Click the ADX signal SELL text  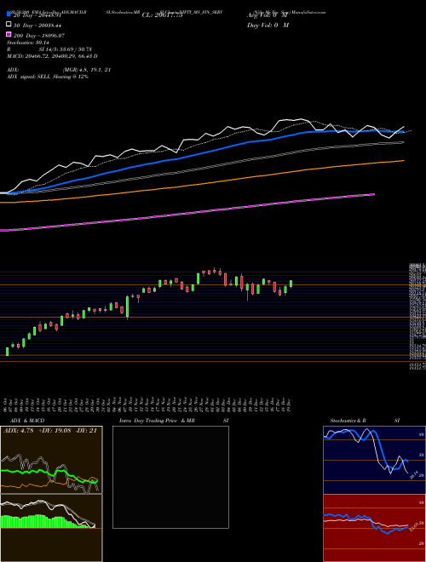(x=48, y=77)
